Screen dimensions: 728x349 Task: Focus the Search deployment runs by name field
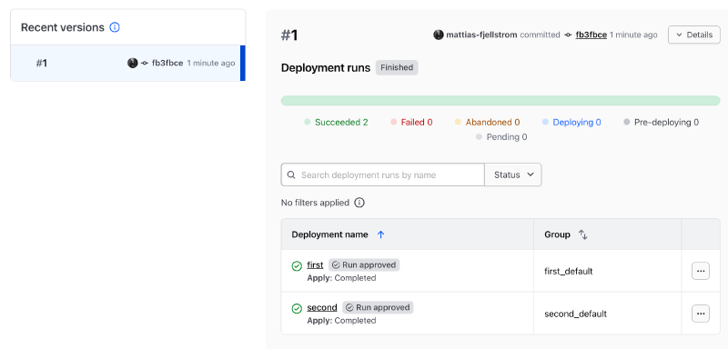[x=383, y=174]
